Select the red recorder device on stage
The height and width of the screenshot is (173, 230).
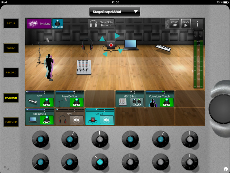tap(111, 46)
